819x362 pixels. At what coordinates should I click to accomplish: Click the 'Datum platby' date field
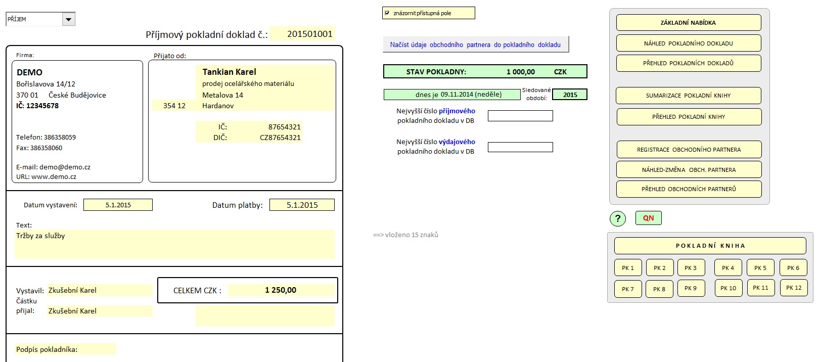click(302, 205)
